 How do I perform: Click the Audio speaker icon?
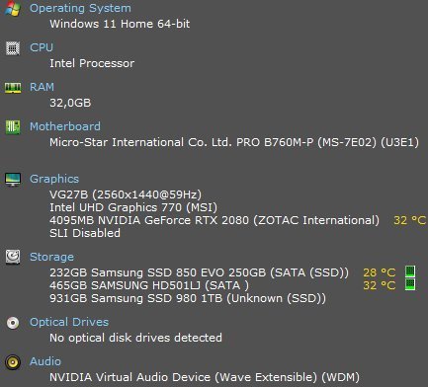click(13, 362)
